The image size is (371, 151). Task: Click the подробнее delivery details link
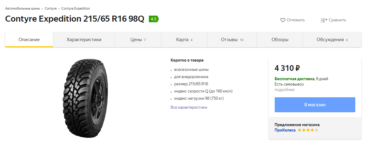tap(284, 89)
